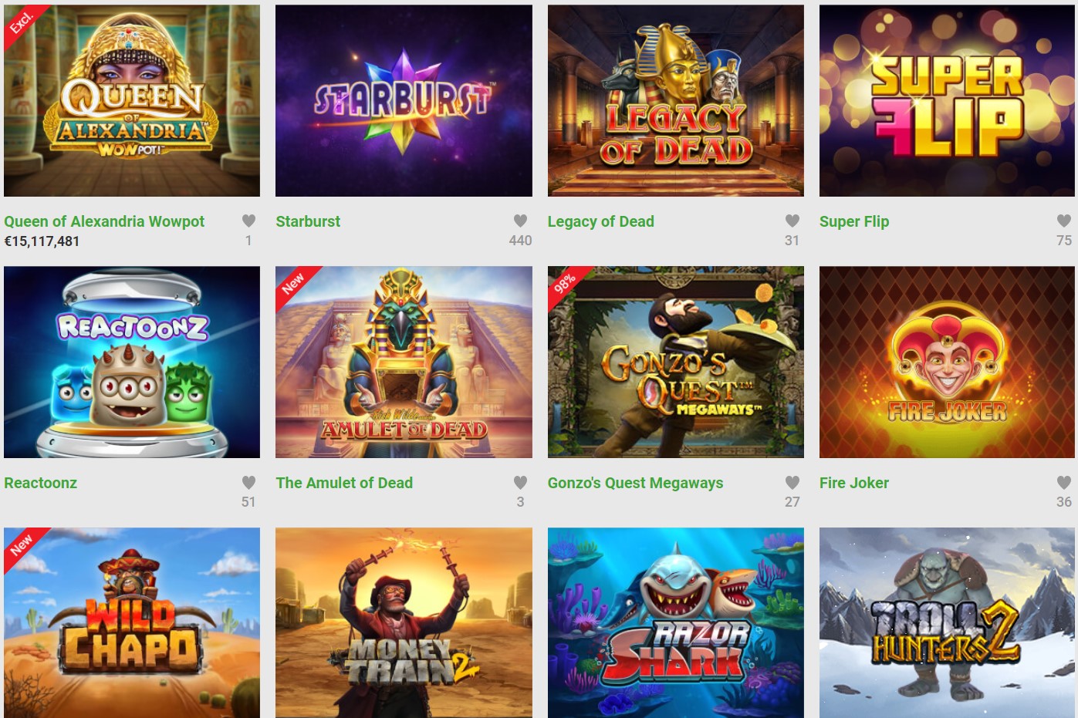
Task: Toggle the Super Flip favorite heart
Action: coord(1063,221)
